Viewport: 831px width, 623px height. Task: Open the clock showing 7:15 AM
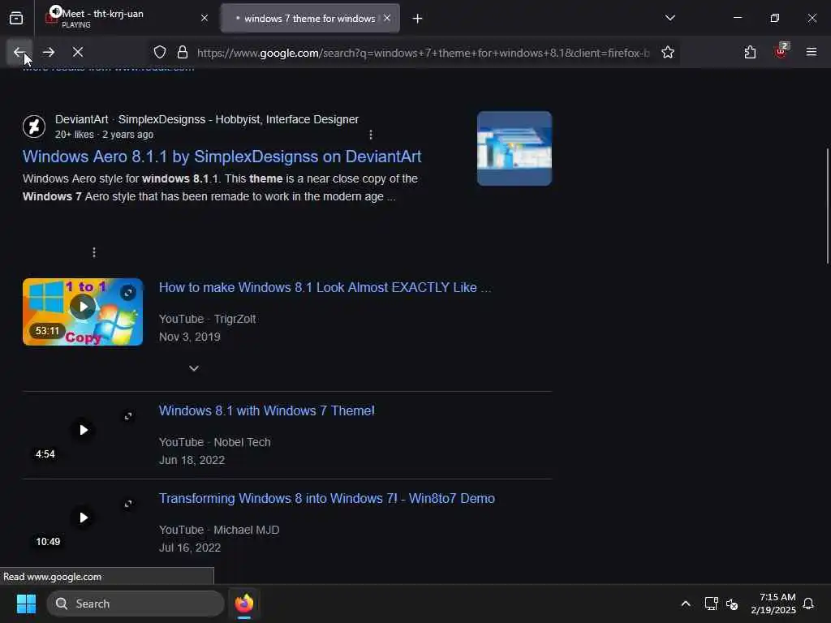(x=773, y=604)
